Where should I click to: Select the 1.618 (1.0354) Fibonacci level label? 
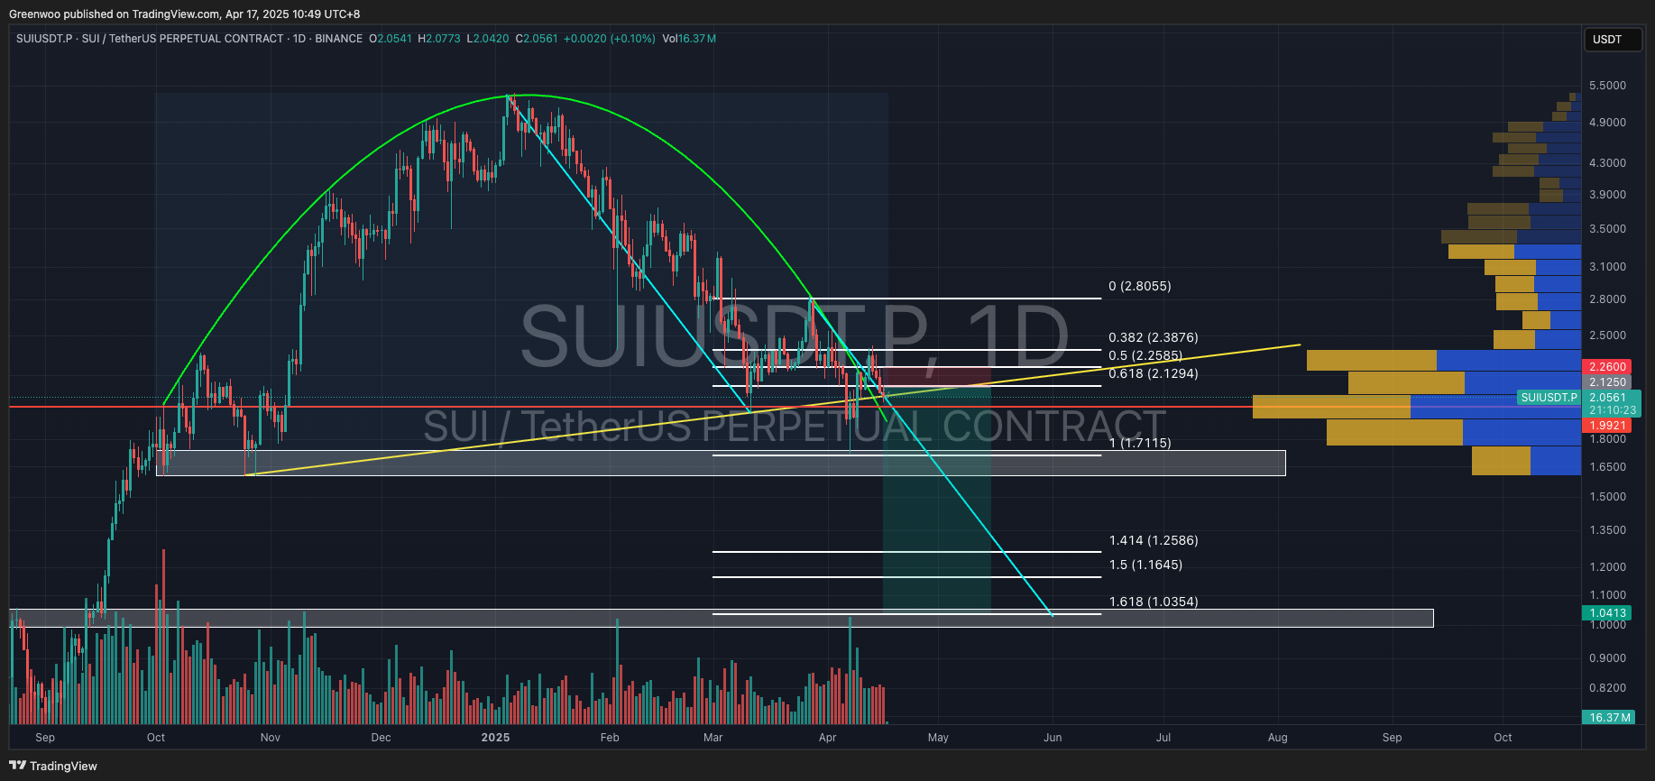[1153, 602]
